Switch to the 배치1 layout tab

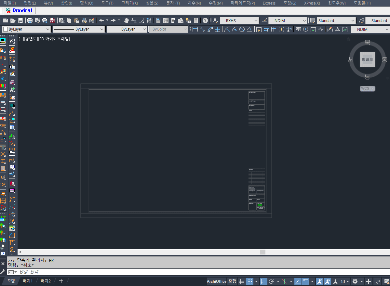(28, 281)
